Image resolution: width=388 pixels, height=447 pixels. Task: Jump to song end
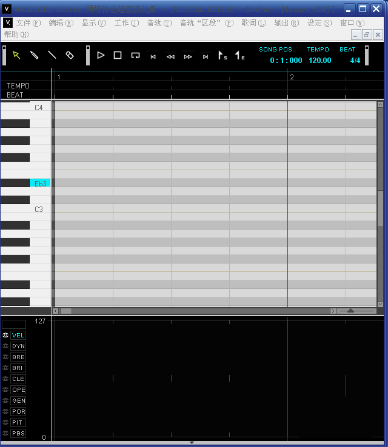click(206, 57)
